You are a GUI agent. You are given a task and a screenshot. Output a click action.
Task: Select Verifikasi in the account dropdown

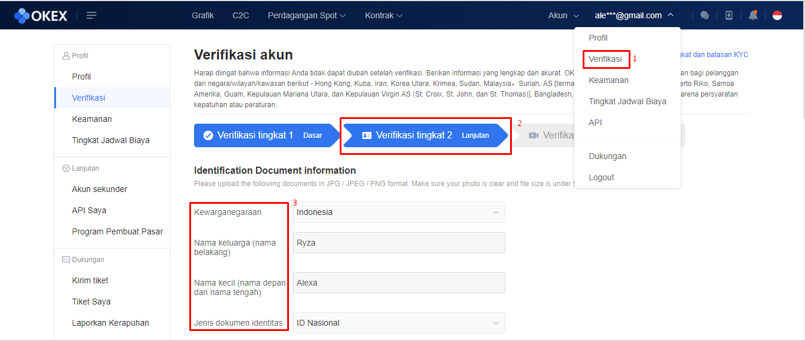(x=605, y=59)
